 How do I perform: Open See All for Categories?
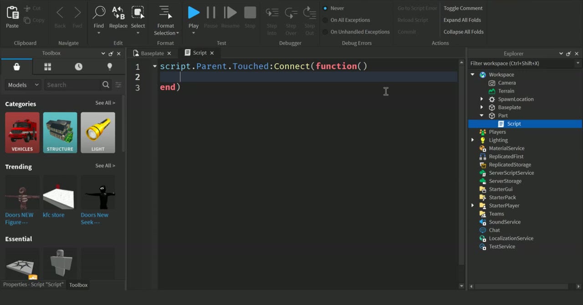105,103
